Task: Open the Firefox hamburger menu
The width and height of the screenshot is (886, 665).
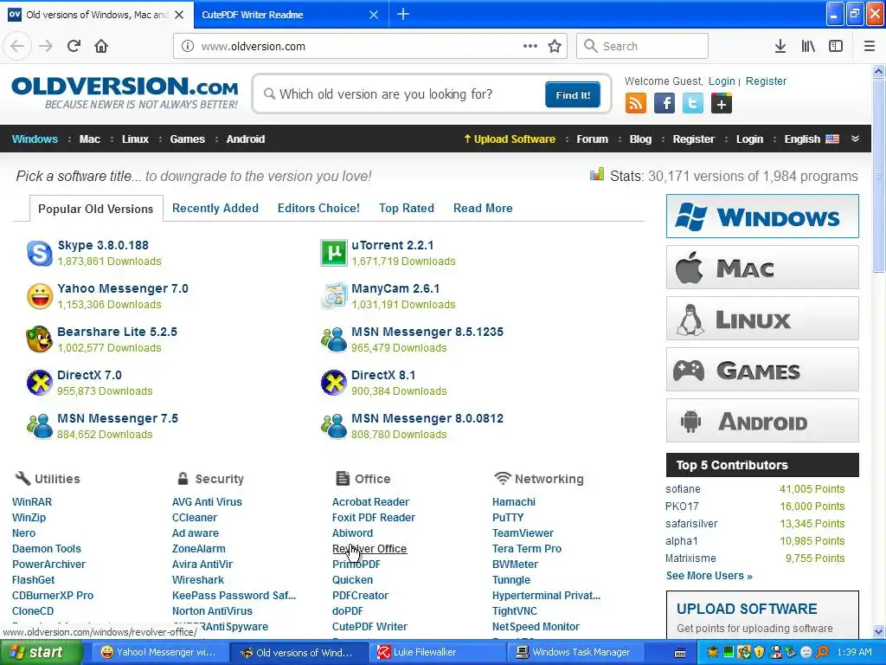Action: pyautogui.click(x=869, y=46)
